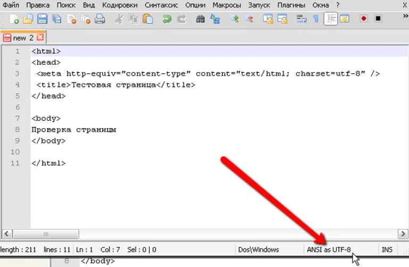
Task: Click the Save All toolbar icon
Action: pos(56,19)
